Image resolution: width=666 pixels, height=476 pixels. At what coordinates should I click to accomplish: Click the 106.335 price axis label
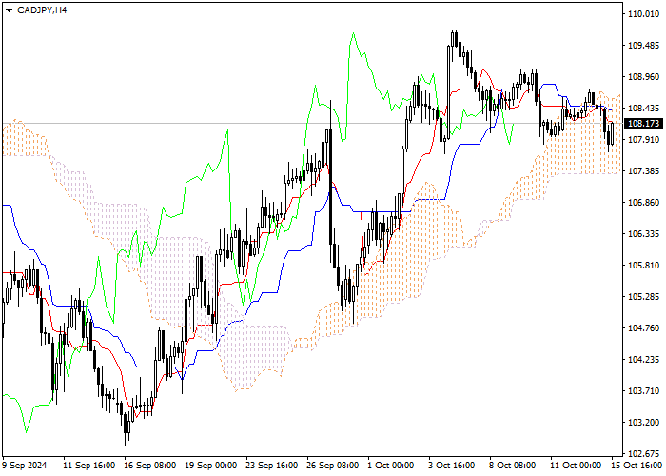click(x=643, y=234)
